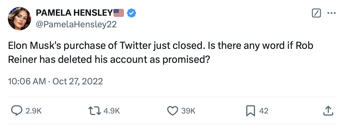Bookmark this tweet using the bookmark icon
The height and width of the screenshot is (128, 345).
coord(250,111)
